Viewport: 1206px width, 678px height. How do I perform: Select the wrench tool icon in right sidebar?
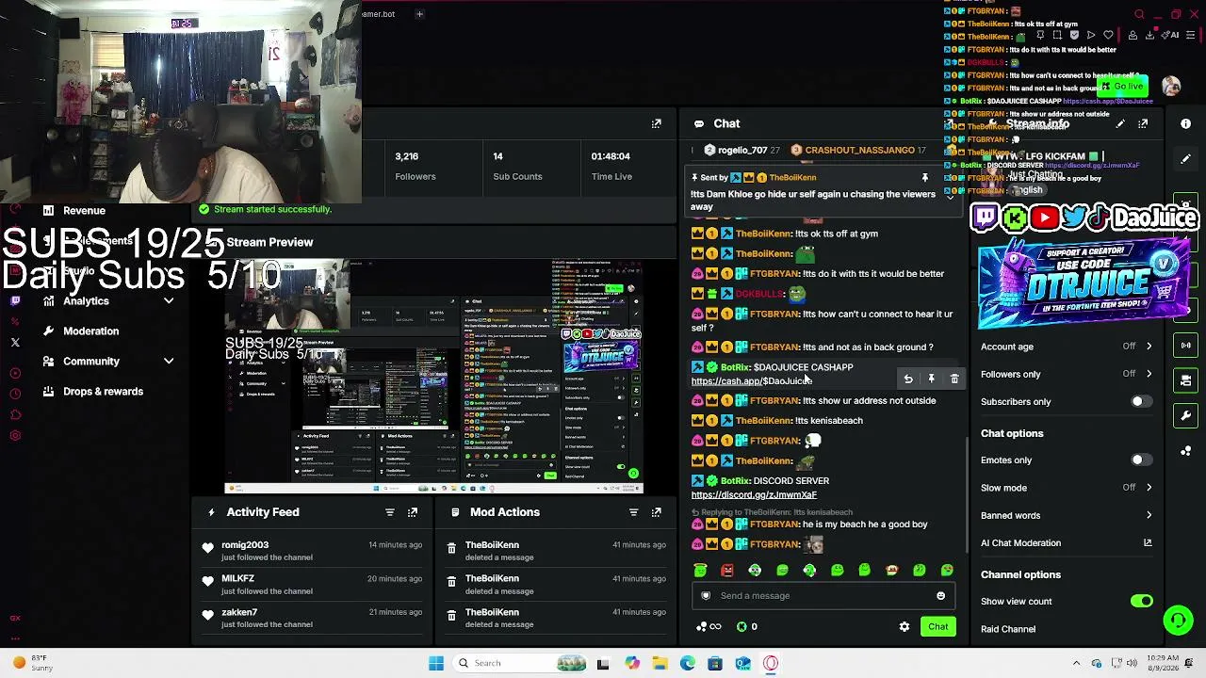click(x=1186, y=415)
